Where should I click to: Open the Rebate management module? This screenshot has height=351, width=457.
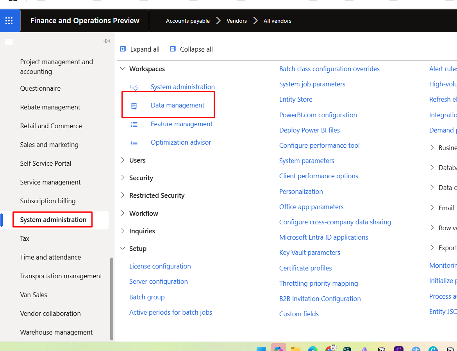click(x=50, y=107)
